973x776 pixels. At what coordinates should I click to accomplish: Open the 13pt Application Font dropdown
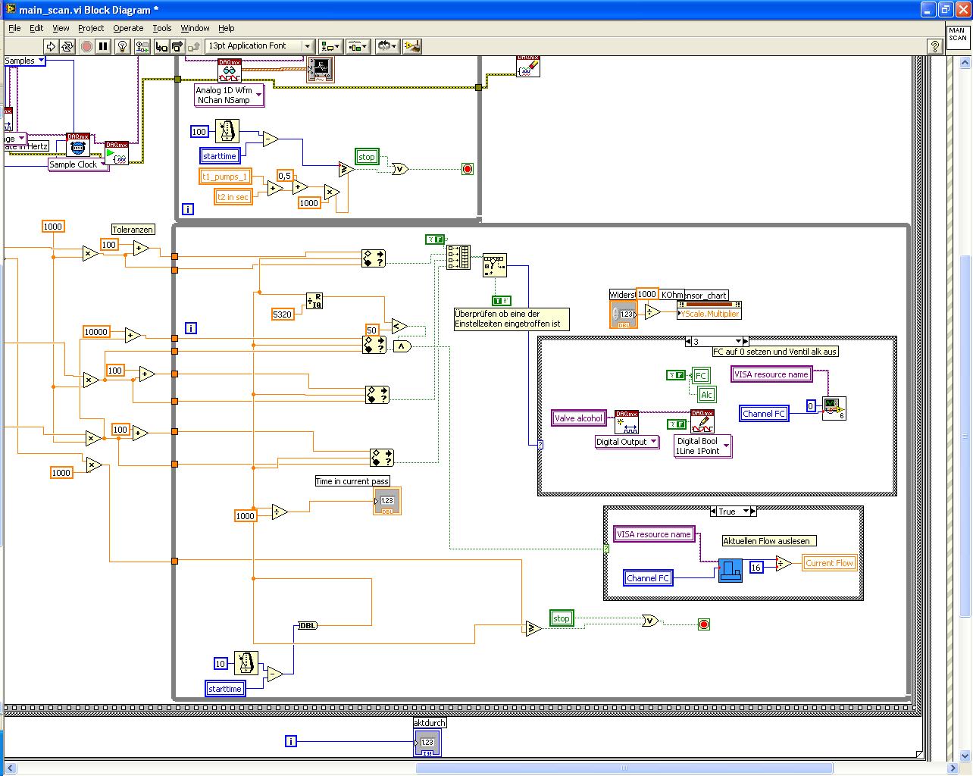(260, 46)
